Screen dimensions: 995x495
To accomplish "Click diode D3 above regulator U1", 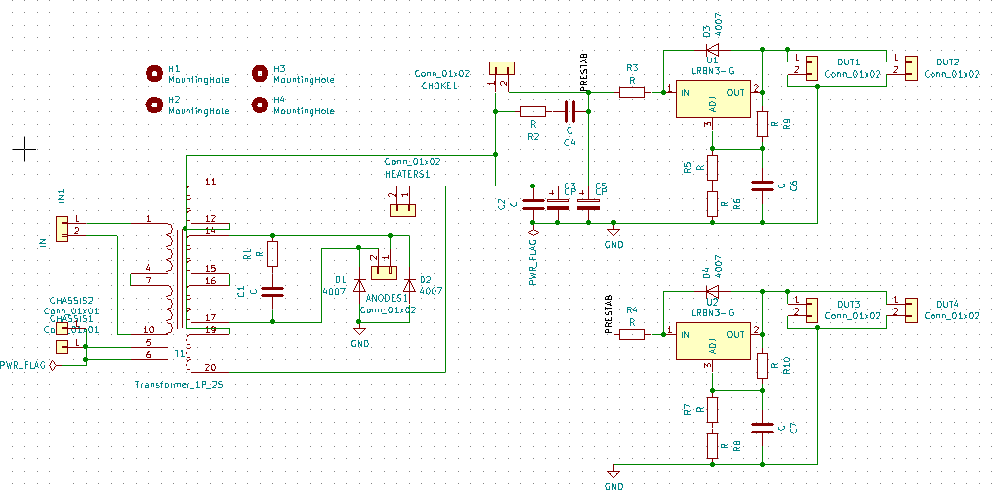I will pos(711,49).
